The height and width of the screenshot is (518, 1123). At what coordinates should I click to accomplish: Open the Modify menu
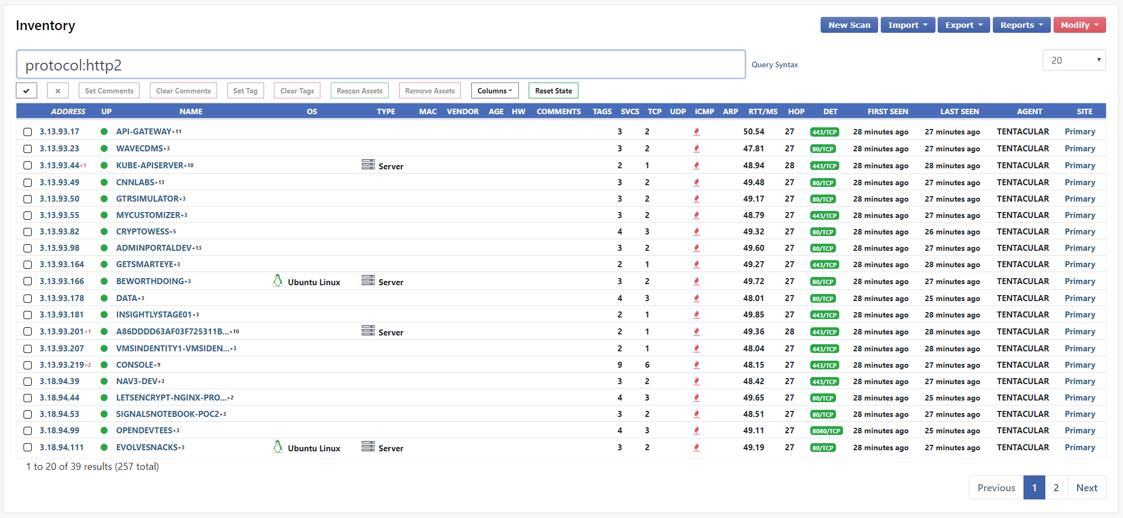(1079, 25)
